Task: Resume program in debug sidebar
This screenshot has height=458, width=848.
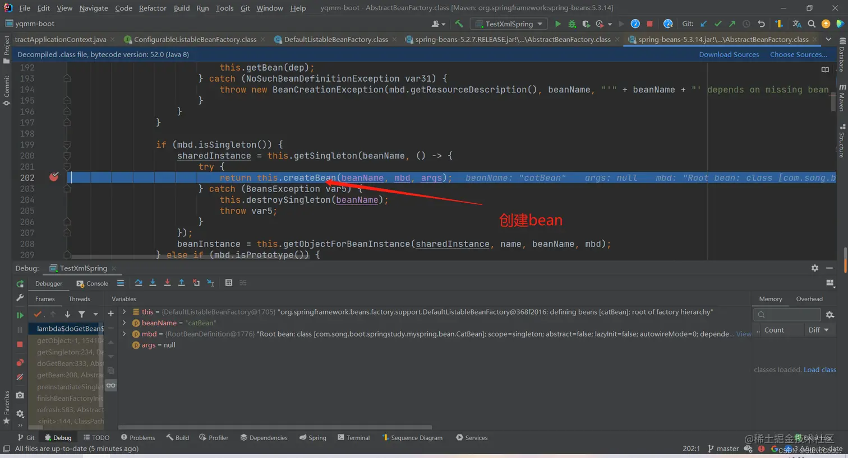Action: click(x=20, y=315)
